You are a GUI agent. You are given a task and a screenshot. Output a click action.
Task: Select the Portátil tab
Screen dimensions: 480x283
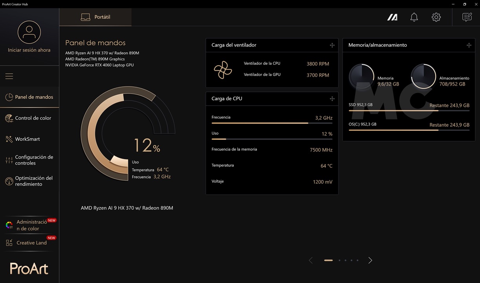[x=95, y=17]
